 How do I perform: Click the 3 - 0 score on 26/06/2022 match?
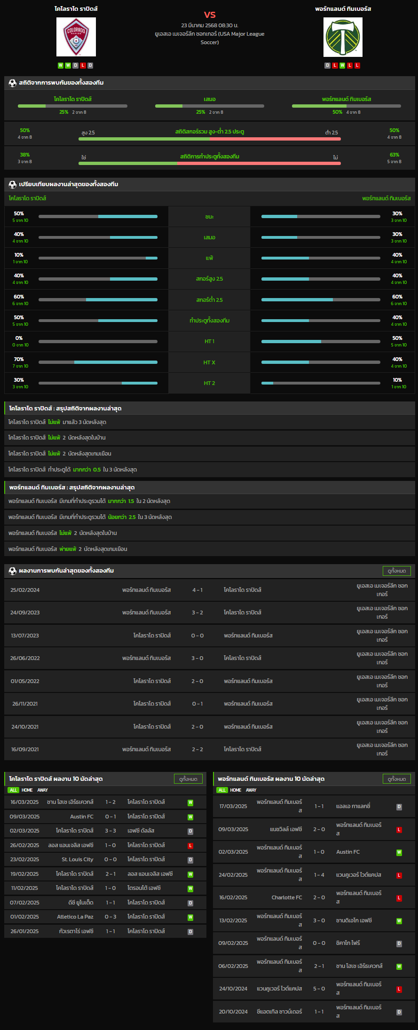pyautogui.click(x=197, y=658)
